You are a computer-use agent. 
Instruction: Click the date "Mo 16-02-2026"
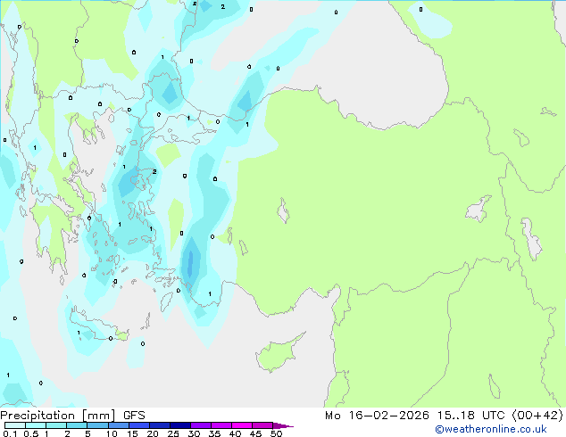[377, 416]
